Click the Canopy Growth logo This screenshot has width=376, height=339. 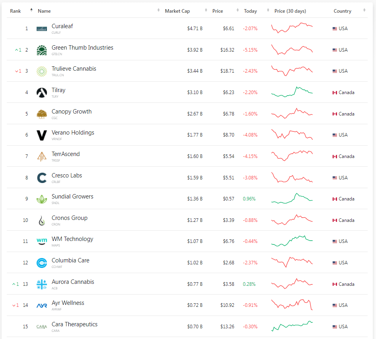[41, 114]
